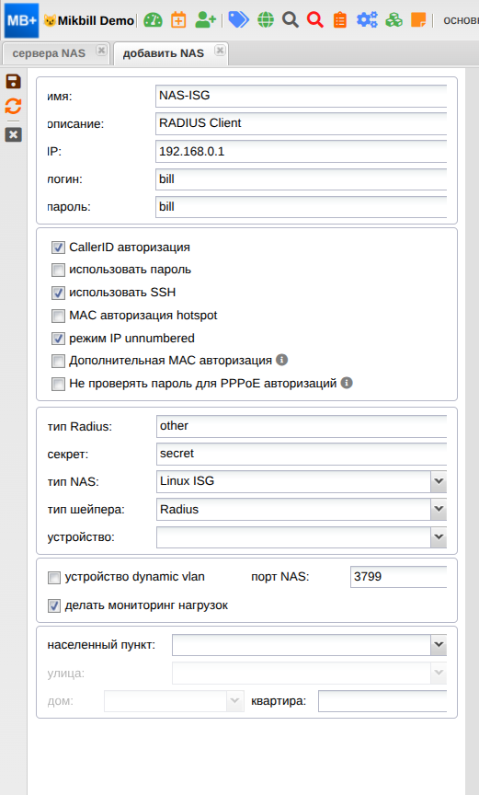This screenshot has height=795, width=479.
Task: Open the улица dropdown arrow
Action: pyautogui.click(x=439, y=673)
